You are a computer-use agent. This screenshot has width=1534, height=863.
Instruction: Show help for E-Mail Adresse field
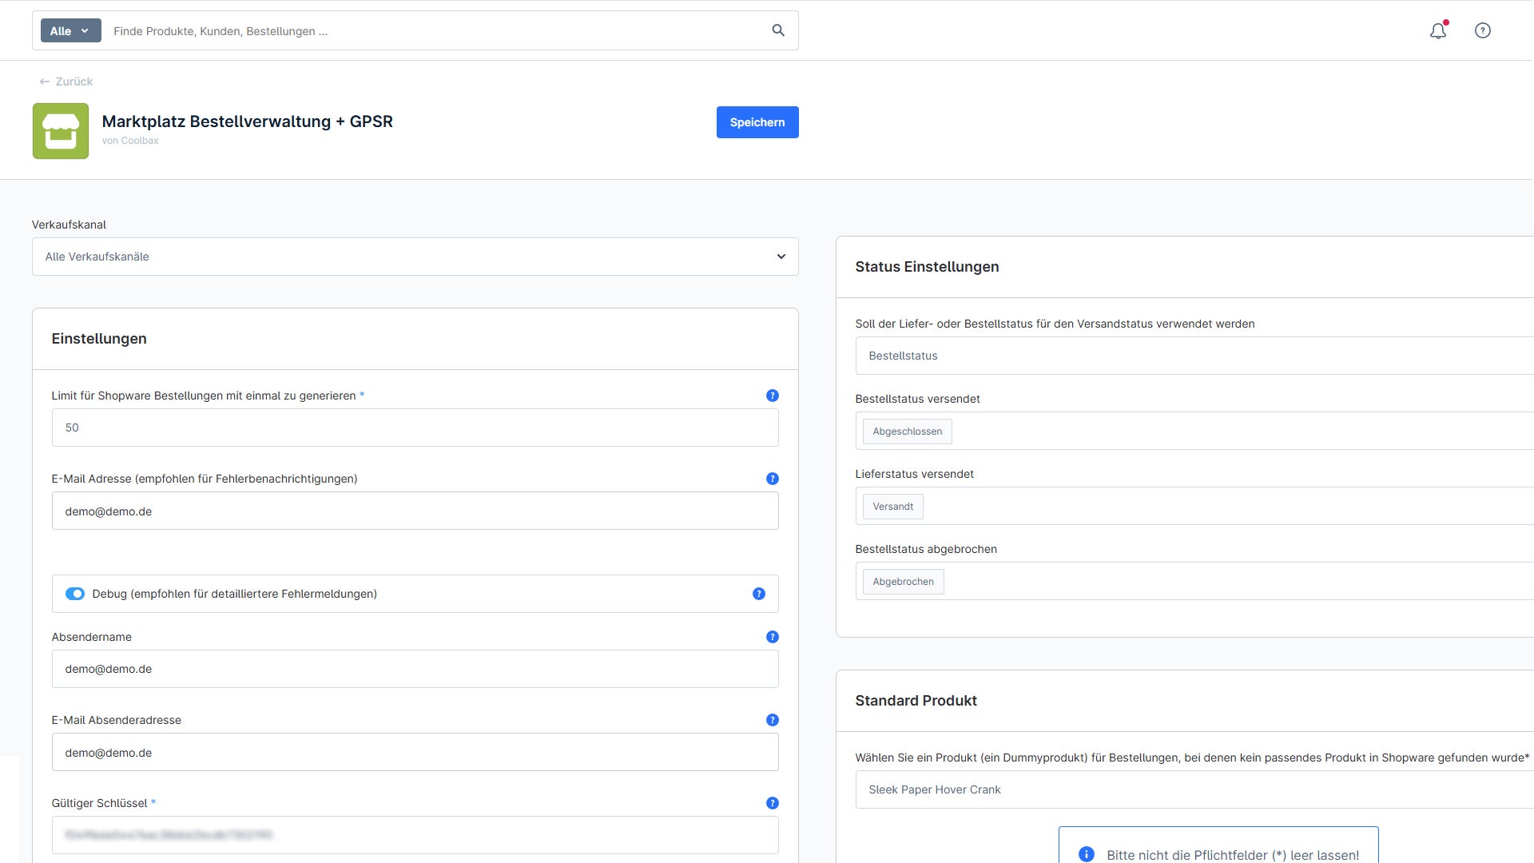(773, 479)
